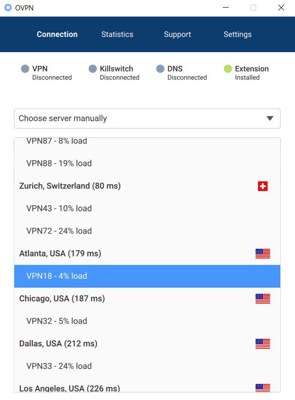Image resolution: width=295 pixels, height=400 pixels.
Task: Click the DNS status indicator dot
Action: 160,68
